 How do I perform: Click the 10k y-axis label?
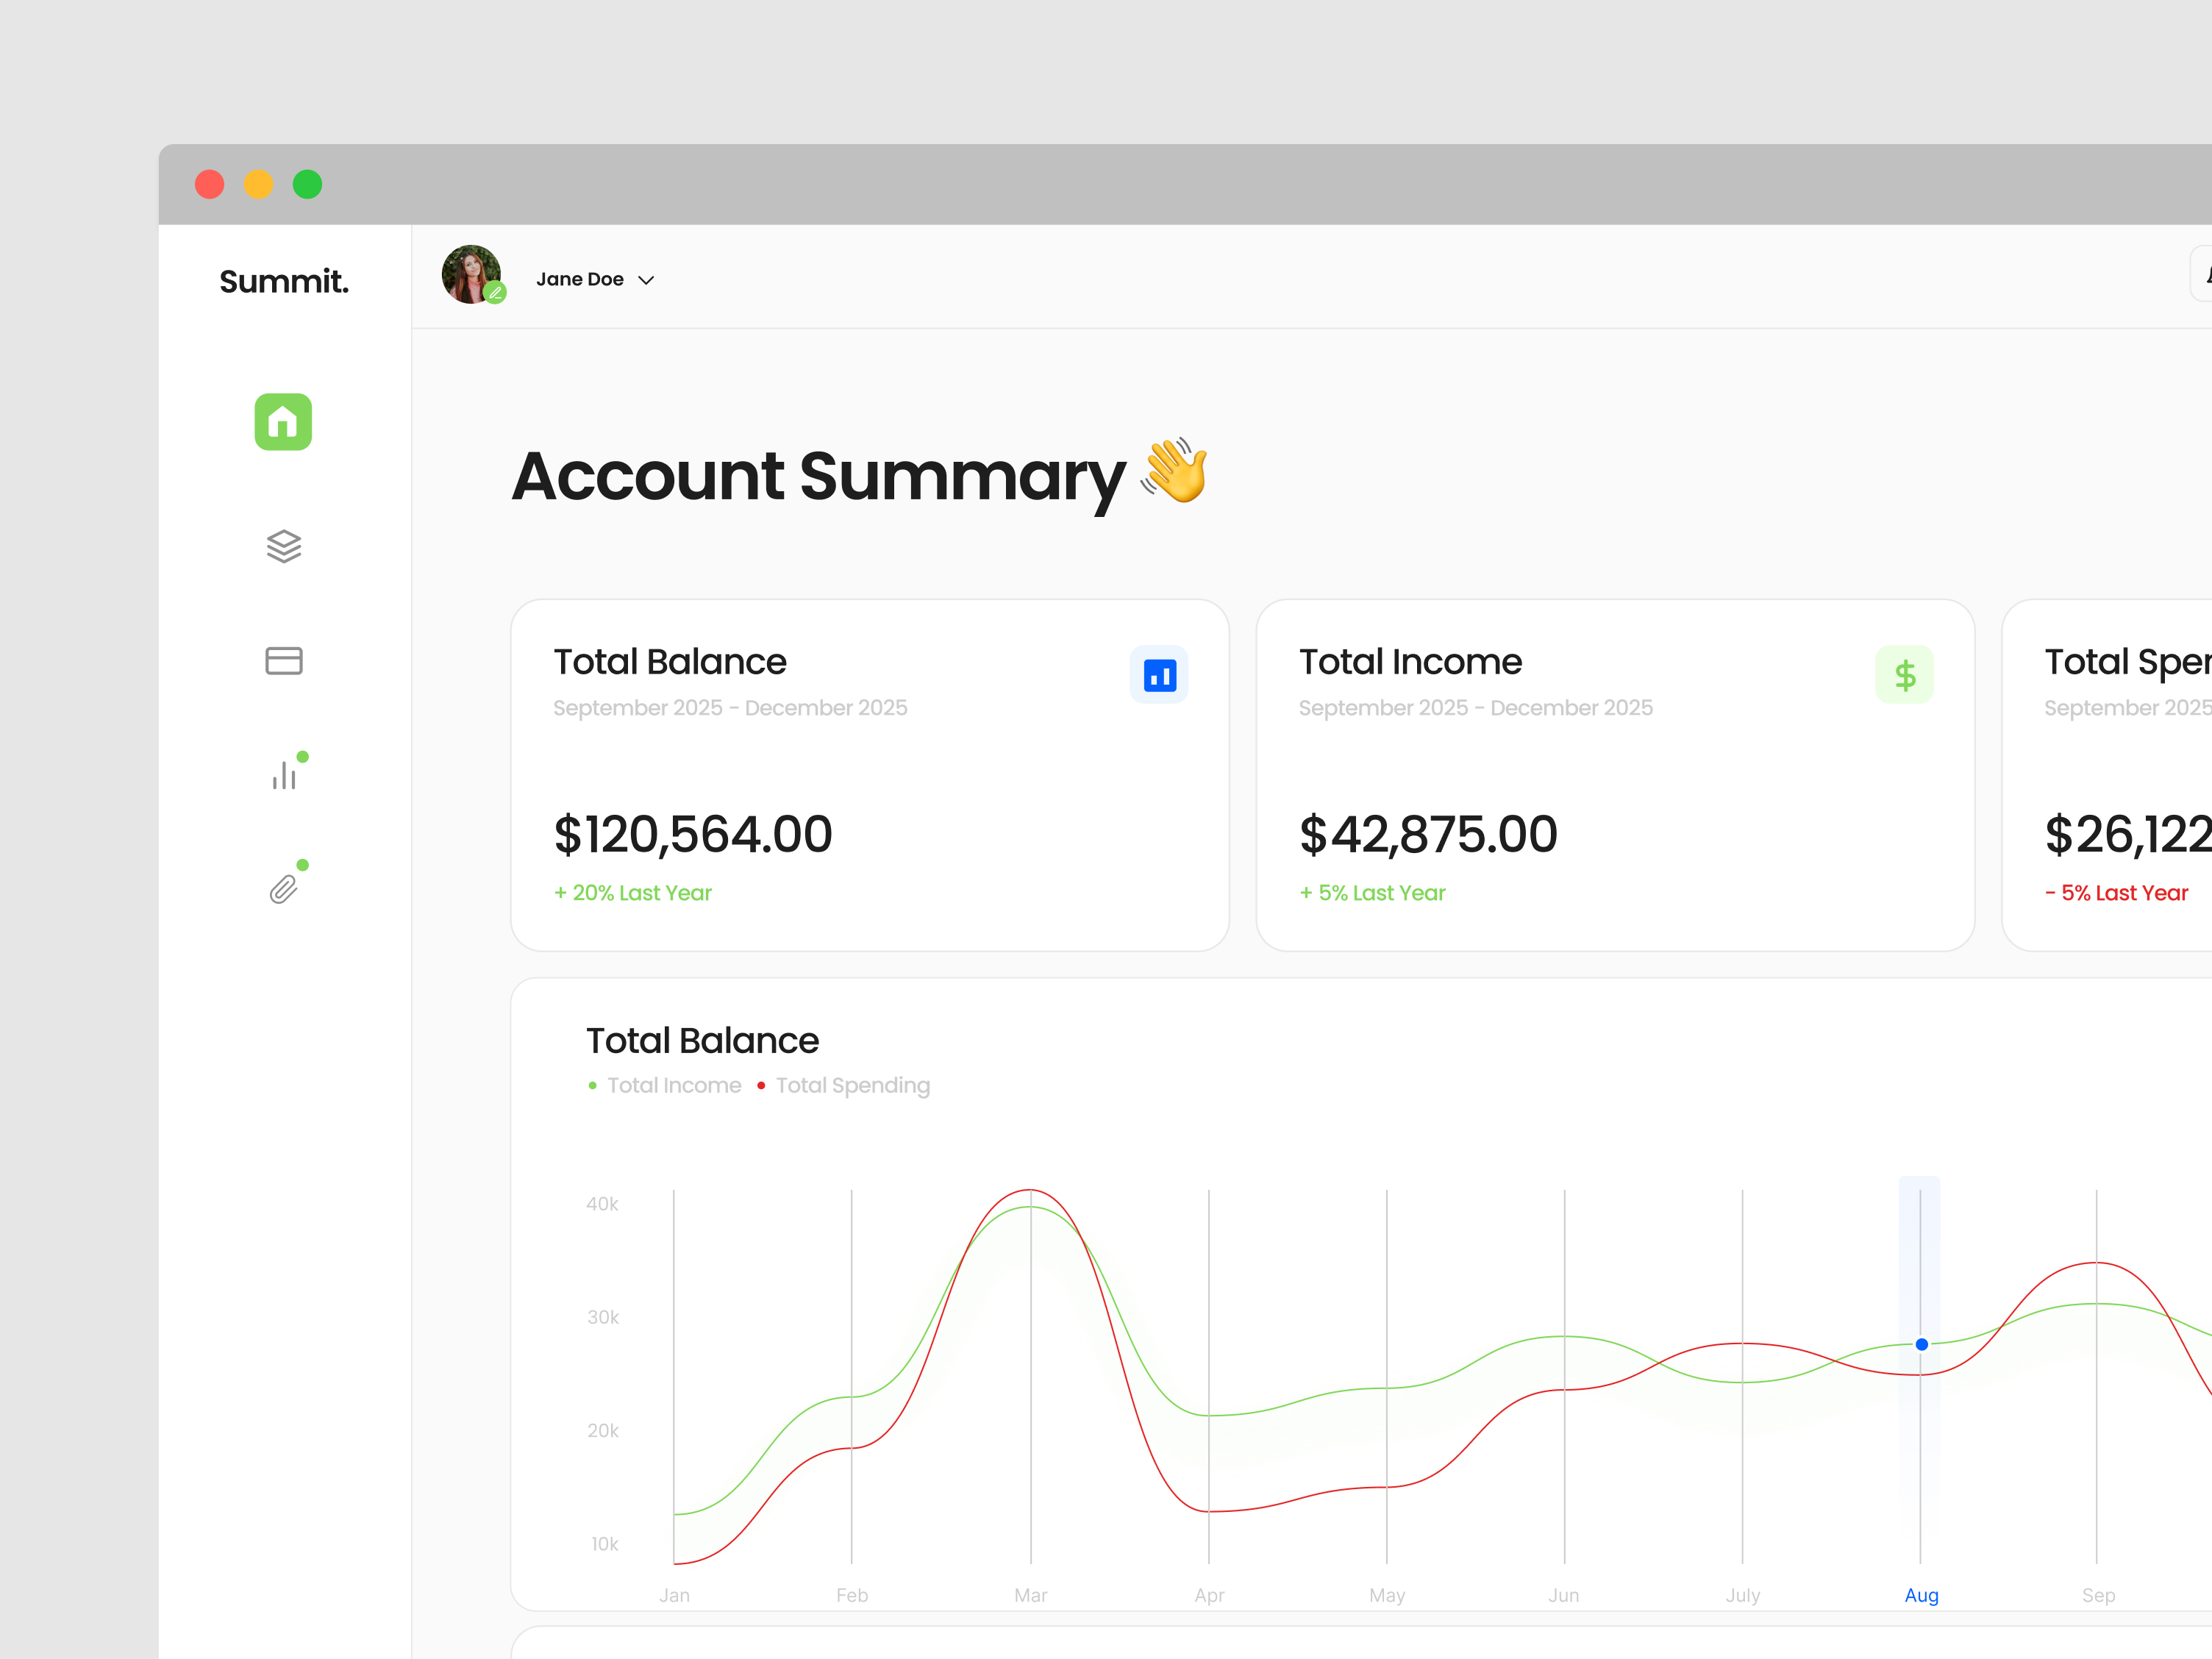coord(604,1544)
